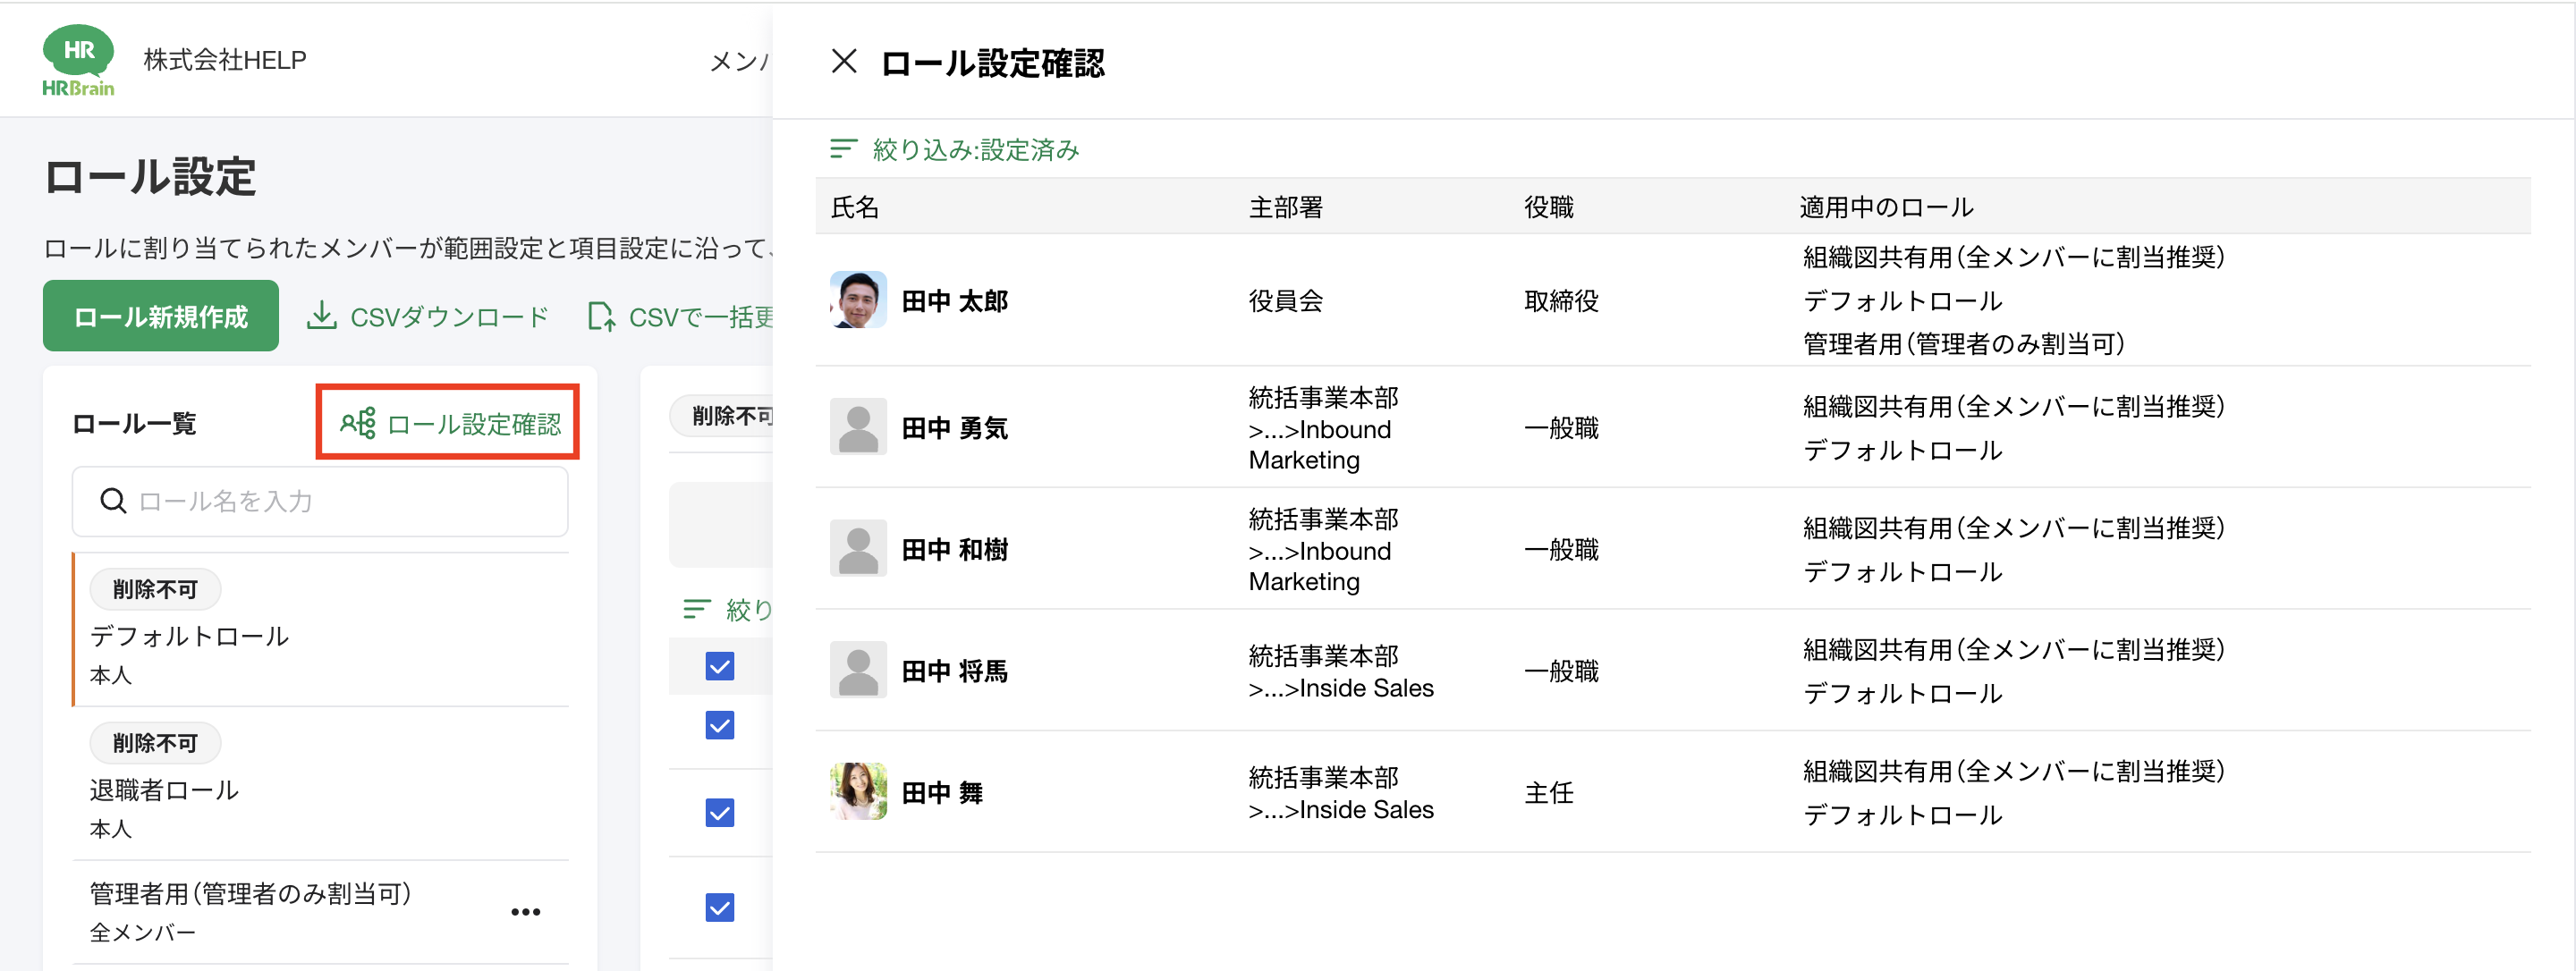Image resolution: width=2576 pixels, height=971 pixels.
Task: Click the CSVで一括更新 upload file icon
Action: pyautogui.click(x=601, y=317)
